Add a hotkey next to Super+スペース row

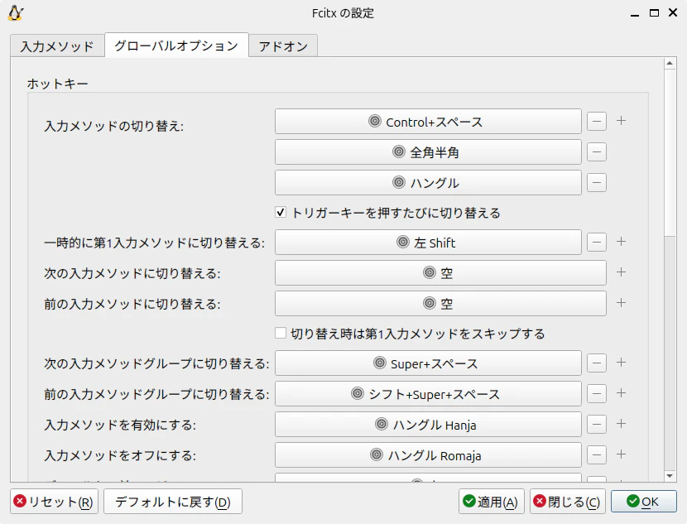(621, 363)
